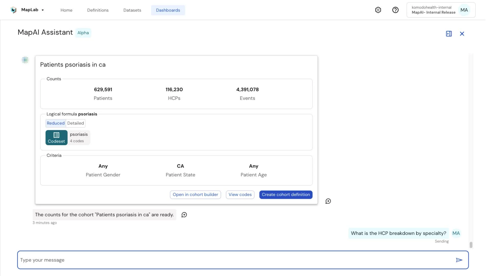Click the MapAI bot avatar icon
Viewport: 490px width, 276px height.
click(x=25, y=60)
